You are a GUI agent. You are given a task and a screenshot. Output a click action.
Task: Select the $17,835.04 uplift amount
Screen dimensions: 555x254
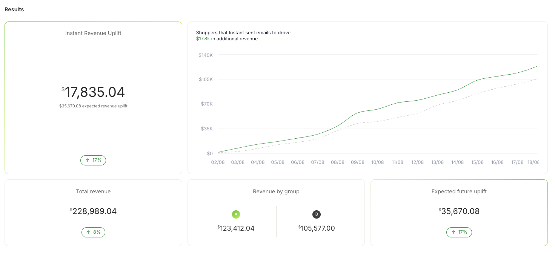93,92
